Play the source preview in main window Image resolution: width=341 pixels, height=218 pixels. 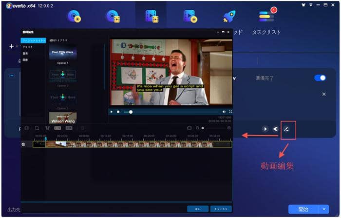point(265,129)
